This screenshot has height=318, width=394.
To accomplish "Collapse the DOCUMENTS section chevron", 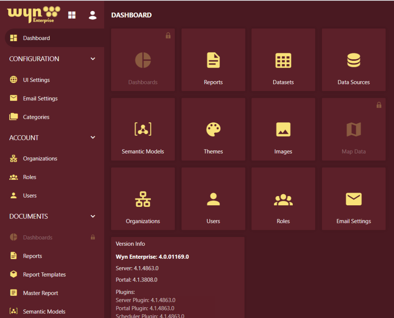I will tap(93, 216).
